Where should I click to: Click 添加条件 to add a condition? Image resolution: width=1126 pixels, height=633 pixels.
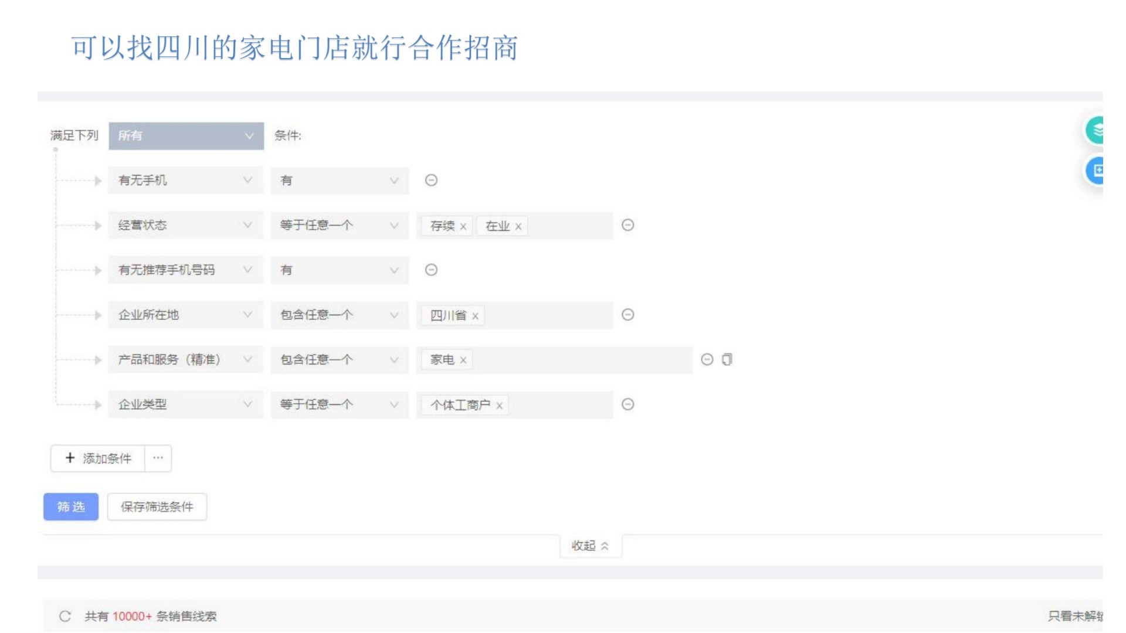click(98, 458)
